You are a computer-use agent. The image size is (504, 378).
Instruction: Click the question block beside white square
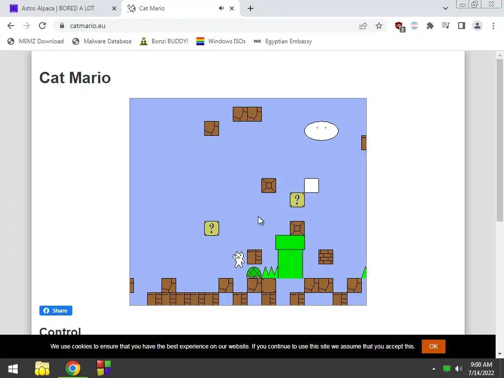(297, 200)
